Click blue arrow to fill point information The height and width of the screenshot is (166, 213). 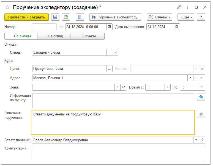[x=201, y=97]
